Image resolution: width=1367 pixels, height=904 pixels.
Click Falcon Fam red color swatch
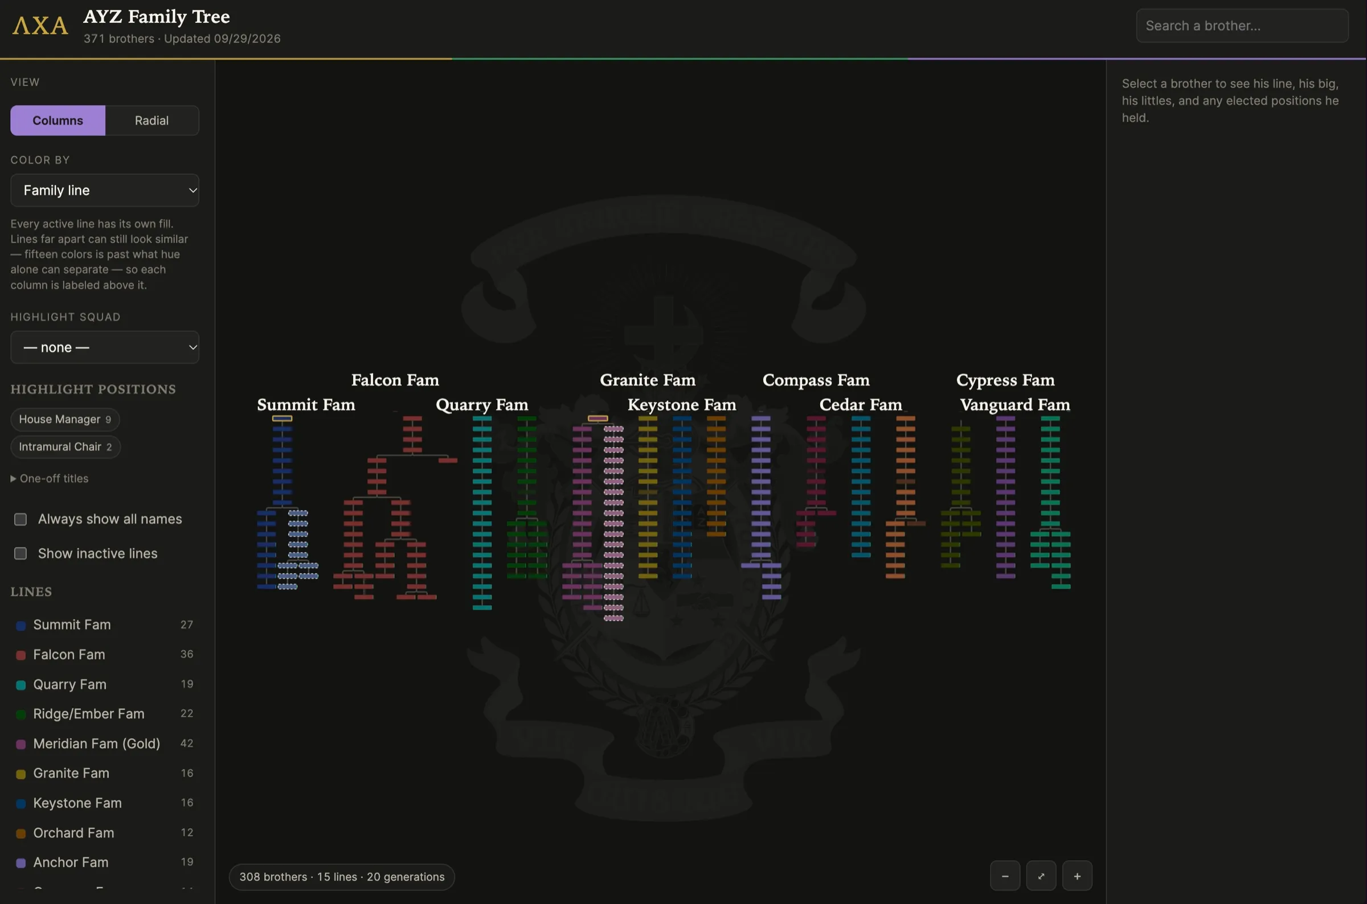tap(21, 655)
